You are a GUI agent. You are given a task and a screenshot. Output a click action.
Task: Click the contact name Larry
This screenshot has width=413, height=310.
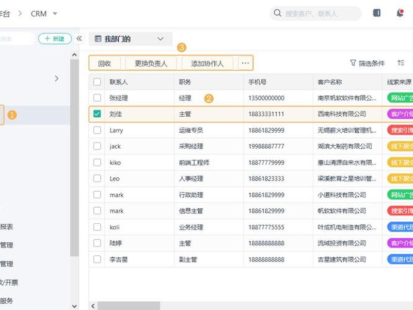tap(117, 130)
